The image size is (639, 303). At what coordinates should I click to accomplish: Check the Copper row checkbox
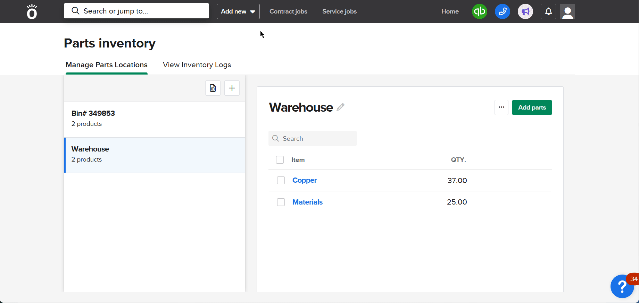pyautogui.click(x=281, y=180)
